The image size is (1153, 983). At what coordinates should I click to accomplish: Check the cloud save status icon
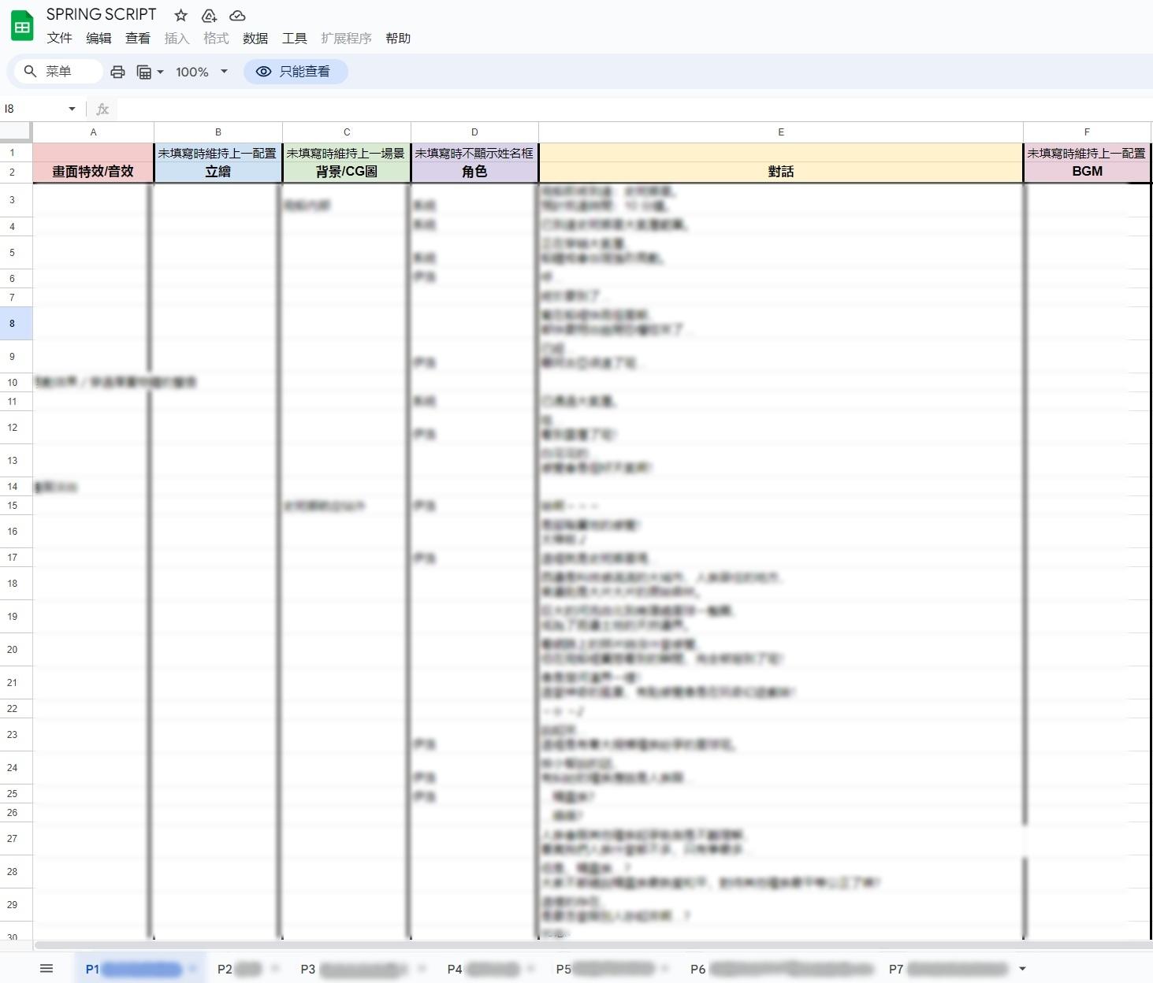click(237, 15)
